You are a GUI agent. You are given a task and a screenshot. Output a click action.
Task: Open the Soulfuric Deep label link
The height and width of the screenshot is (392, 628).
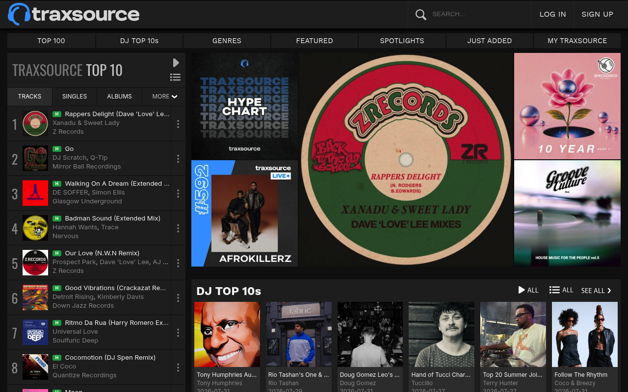click(76, 341)
